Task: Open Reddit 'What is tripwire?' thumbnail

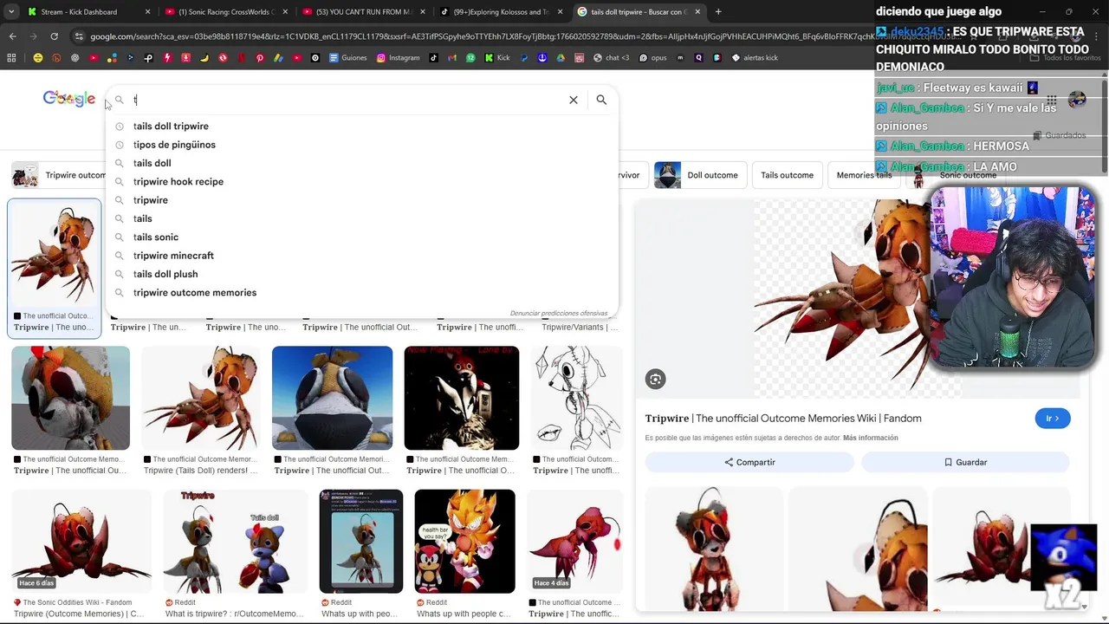Action: pyautogui.click(x=236, y=542)
